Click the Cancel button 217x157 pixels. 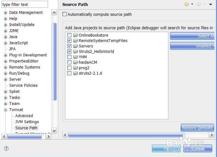[198, 148]
